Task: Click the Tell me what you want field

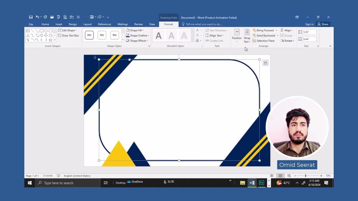Action: pyautogui.click(x=204, y=24)
